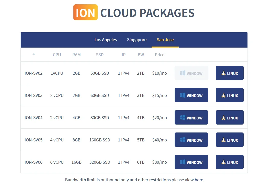Select the San Jose tab

[165, 40]
